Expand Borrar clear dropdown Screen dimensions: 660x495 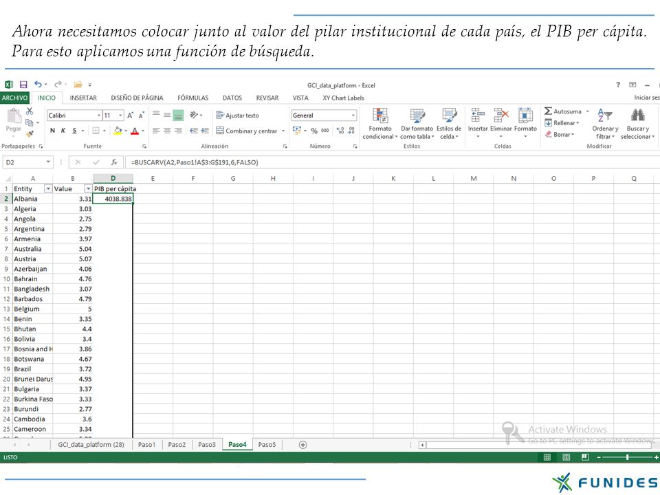(573, 134)
